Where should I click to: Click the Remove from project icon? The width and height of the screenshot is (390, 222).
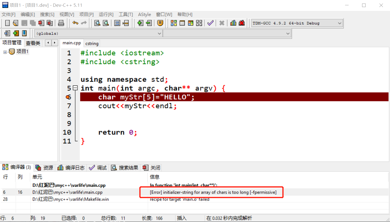point(149,23)
